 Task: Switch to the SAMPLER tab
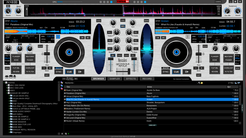tap(115, 79)
